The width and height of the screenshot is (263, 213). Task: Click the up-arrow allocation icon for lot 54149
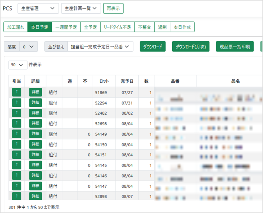coord(17,134)
